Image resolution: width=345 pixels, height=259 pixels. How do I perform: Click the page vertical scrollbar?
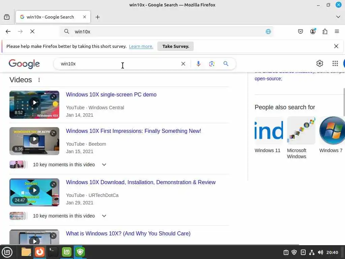click(x=344, y=102)
